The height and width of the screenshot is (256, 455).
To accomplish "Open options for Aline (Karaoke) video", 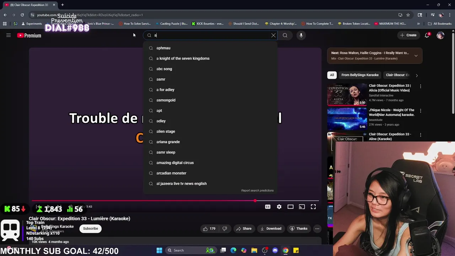I will click(421, 135).
